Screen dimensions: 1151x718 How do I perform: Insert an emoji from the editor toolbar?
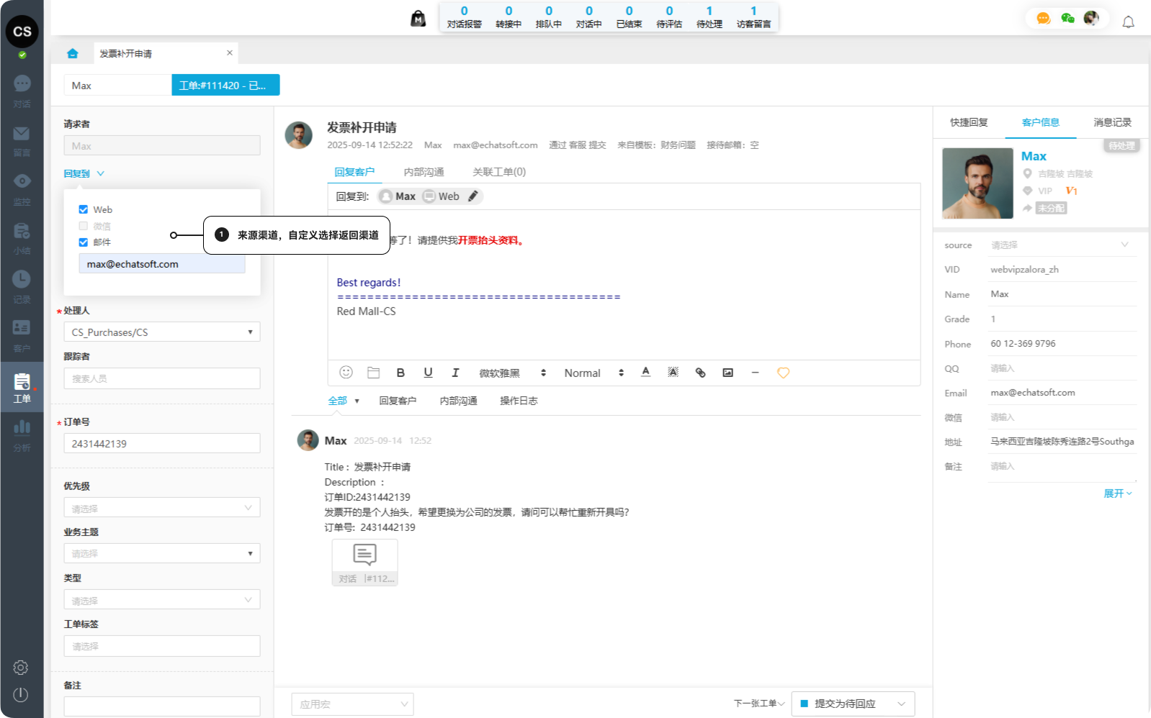[346, 373]
